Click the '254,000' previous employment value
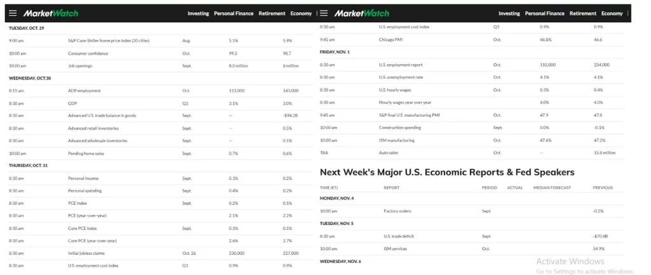Viewport: 651px width, 275px height. [601, 65]
